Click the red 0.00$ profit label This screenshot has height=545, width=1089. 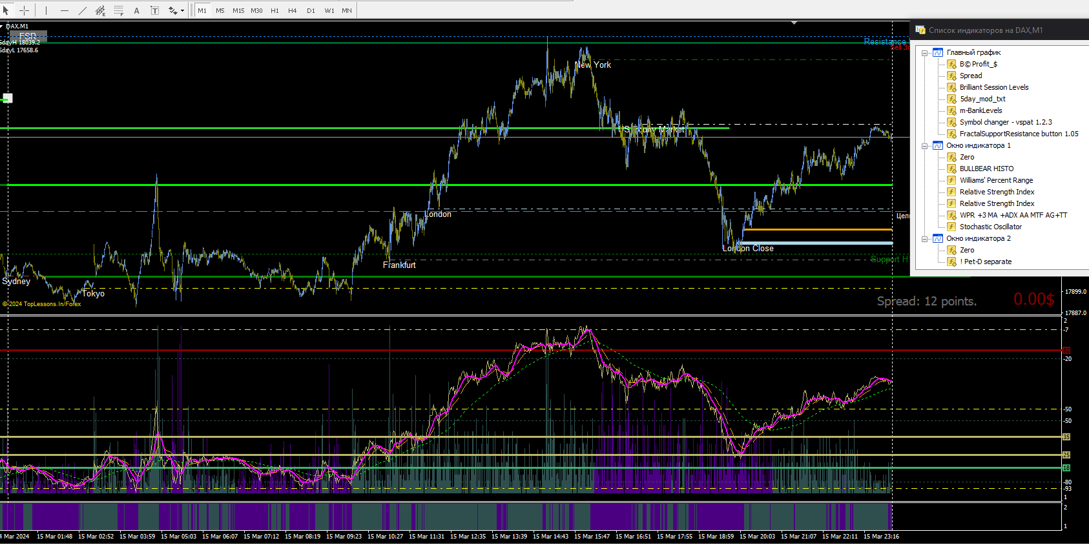coord(1034,299)
